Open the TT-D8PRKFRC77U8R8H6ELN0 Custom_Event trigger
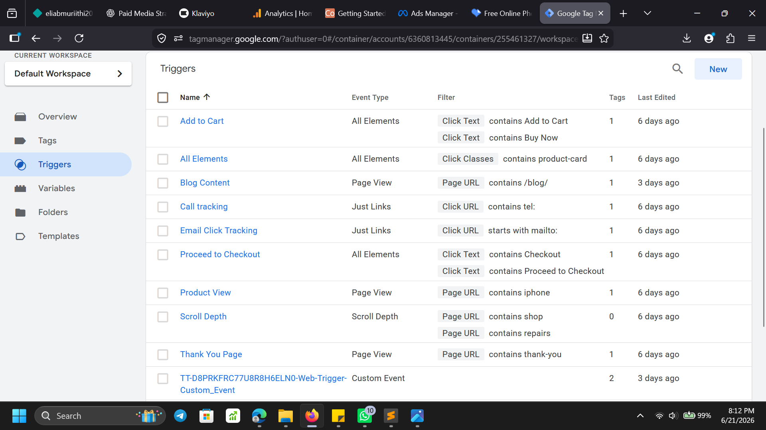The height and width of the screenshot is (430, 766). [x=263, y=384]
